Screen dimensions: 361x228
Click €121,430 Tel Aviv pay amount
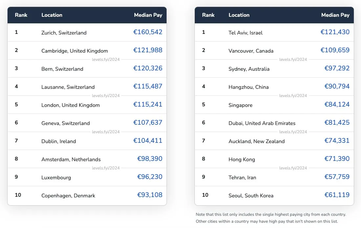(x=335, y=32)
